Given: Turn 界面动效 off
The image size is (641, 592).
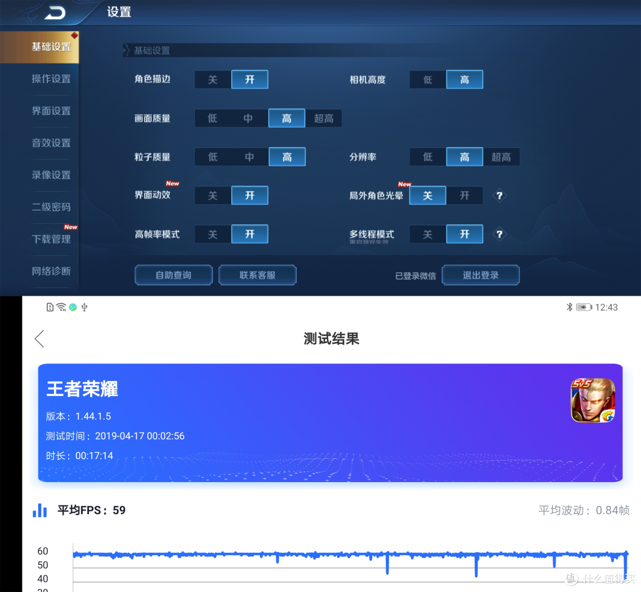Looking at the screenshot, I should (212, 195).
